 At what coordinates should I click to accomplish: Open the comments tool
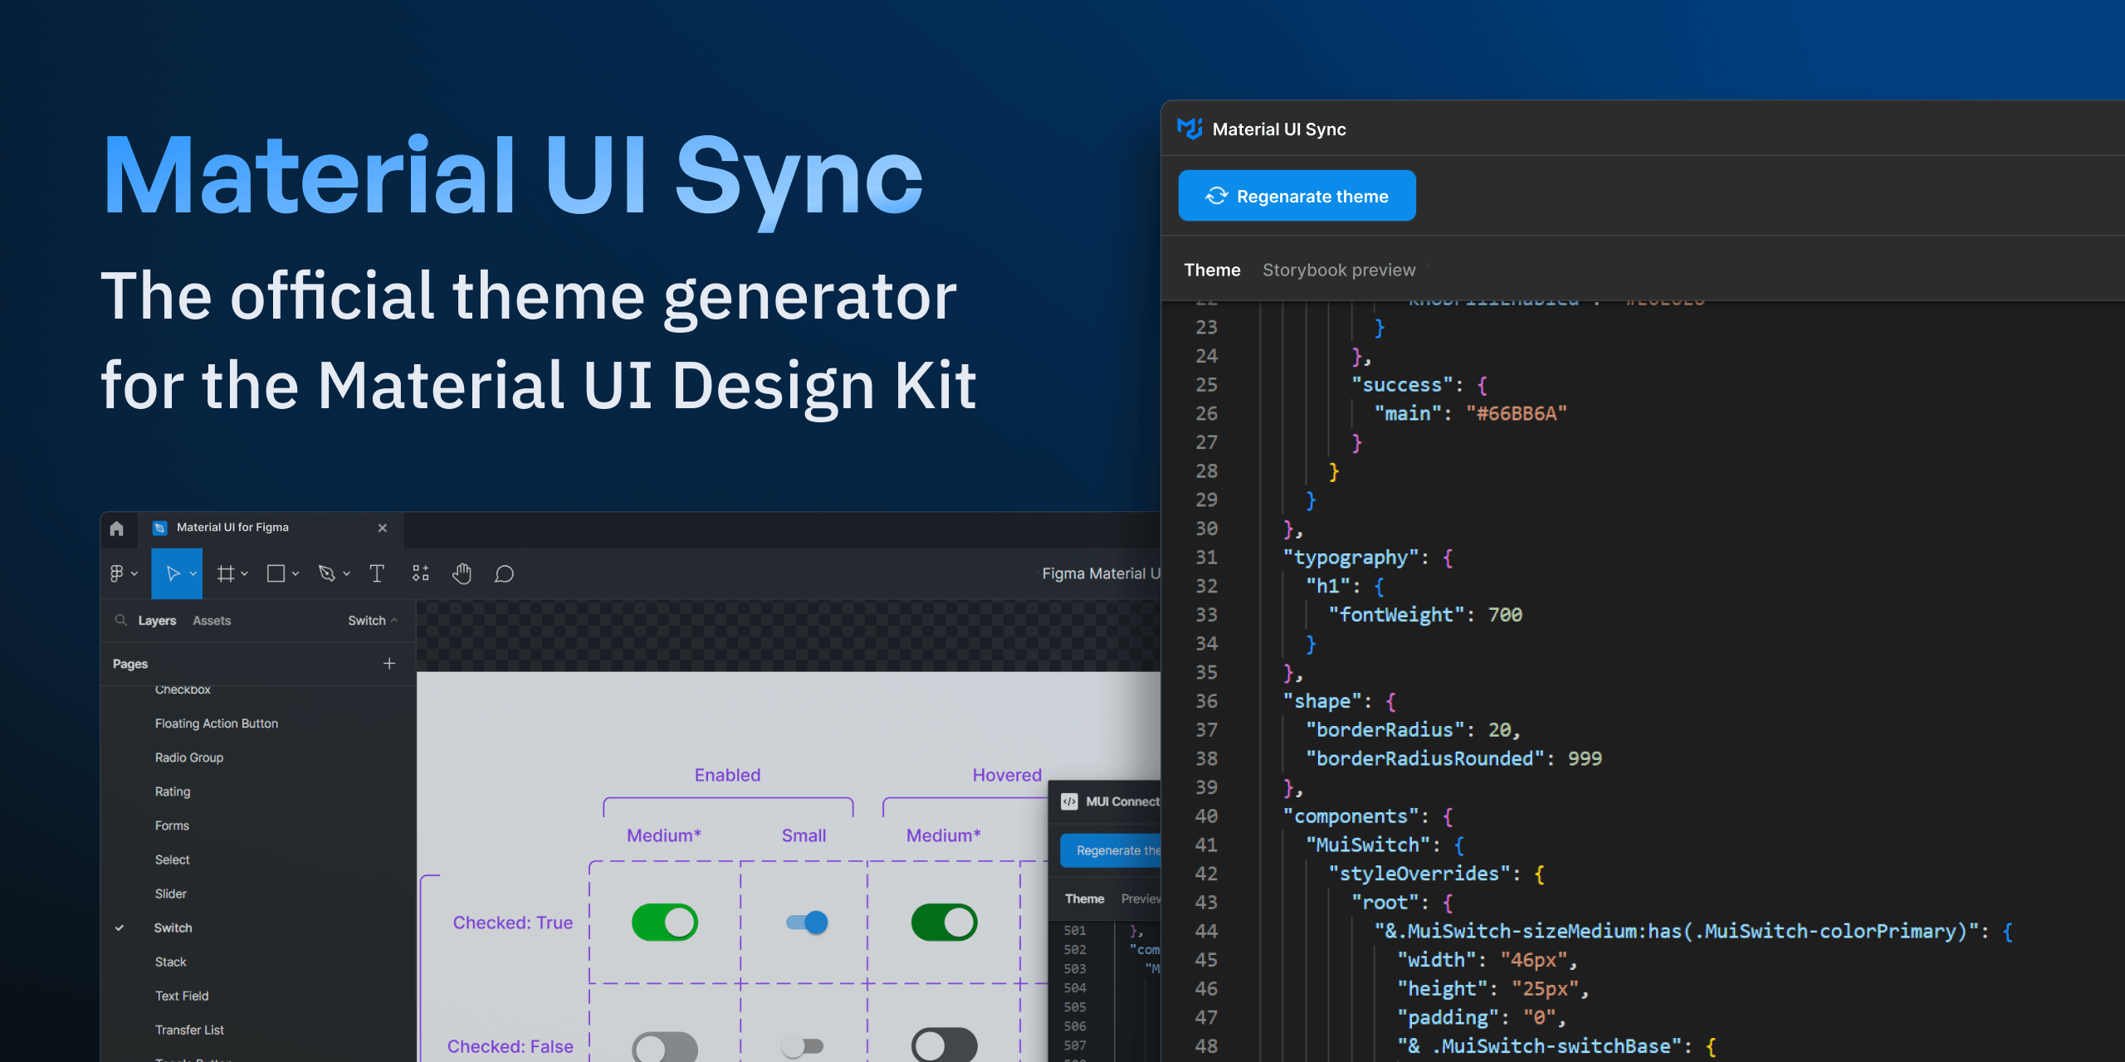click(x=503, y=572)
